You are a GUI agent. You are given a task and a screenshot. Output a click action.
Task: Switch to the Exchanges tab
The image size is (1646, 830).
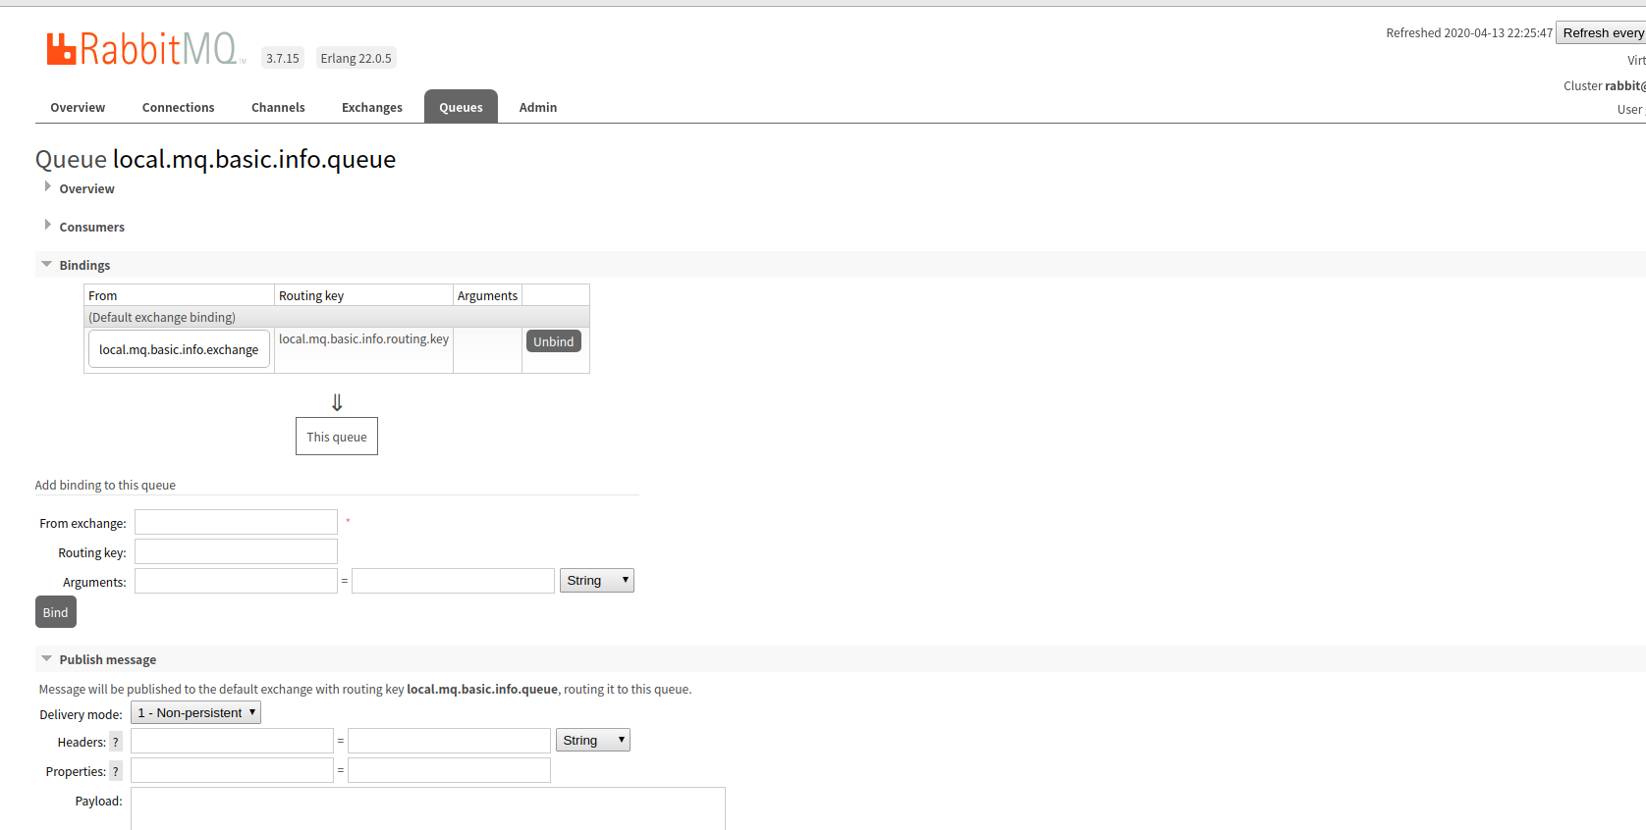[371, 108]
